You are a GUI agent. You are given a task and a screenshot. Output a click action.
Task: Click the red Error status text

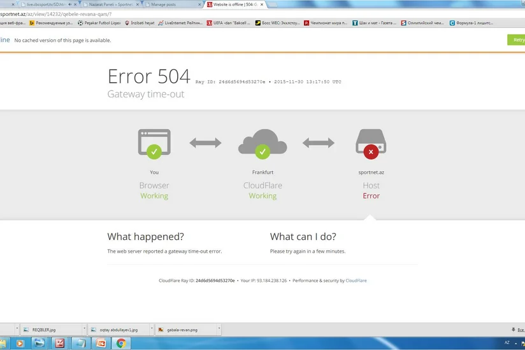tap(371, 196)
